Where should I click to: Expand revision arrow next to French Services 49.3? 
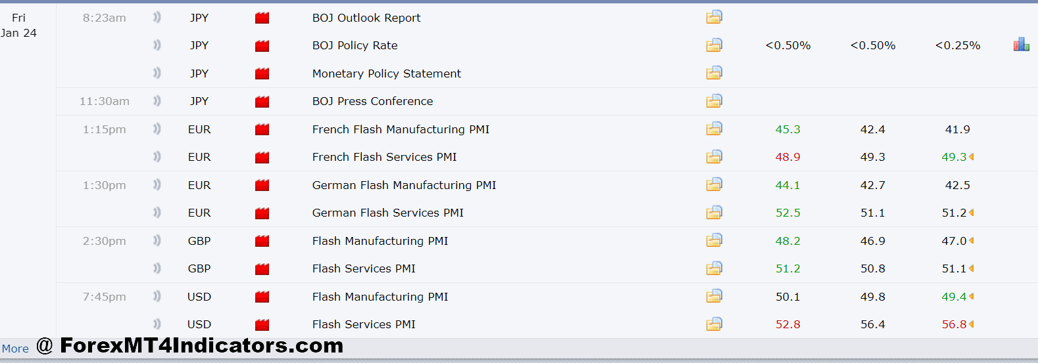(972, 157)
